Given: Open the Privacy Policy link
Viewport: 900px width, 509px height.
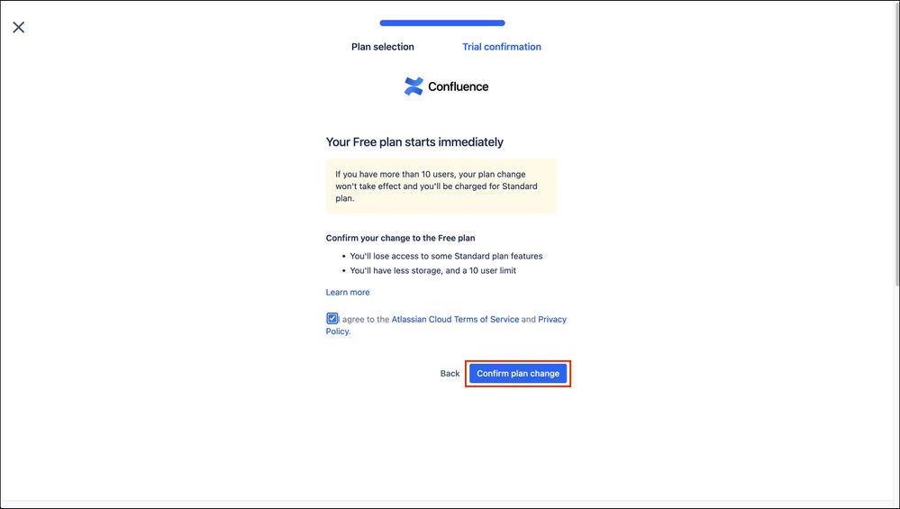Looking at the screenshot, I should click(x=551, y=319).
